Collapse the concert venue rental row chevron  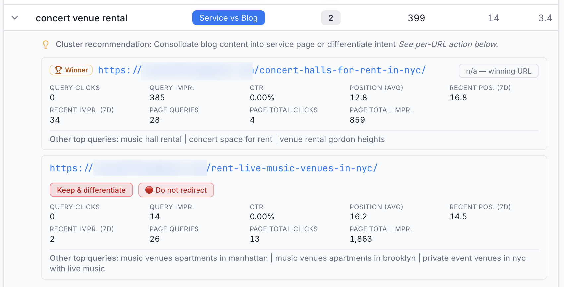pos(15,18)
